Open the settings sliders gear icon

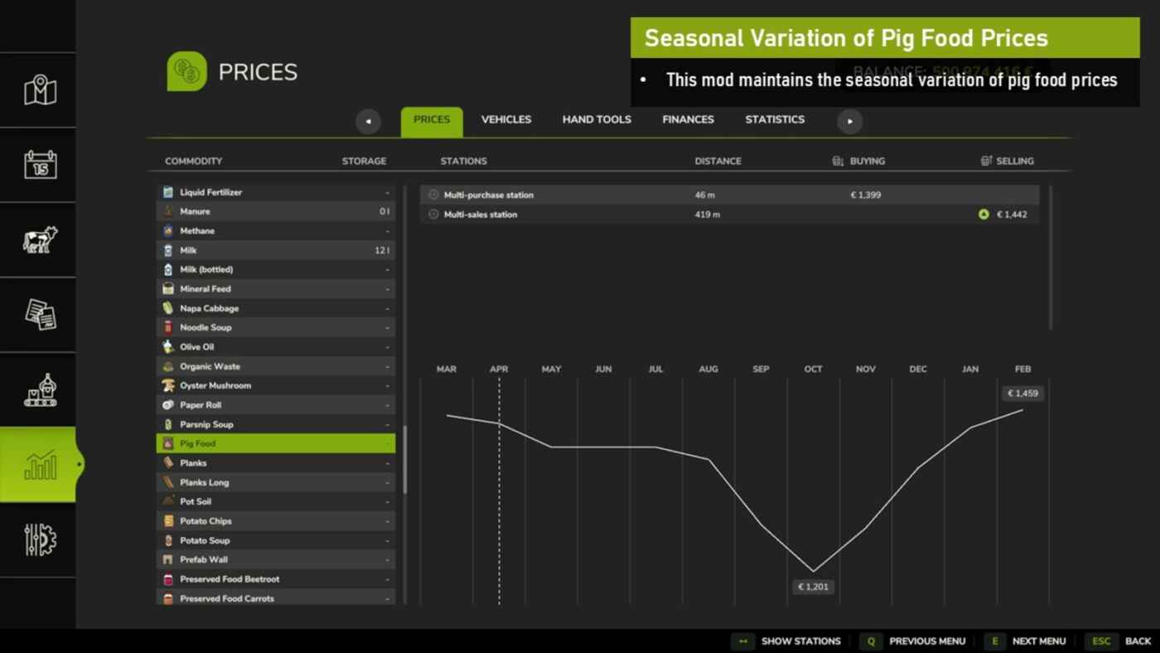pos(39,539)
